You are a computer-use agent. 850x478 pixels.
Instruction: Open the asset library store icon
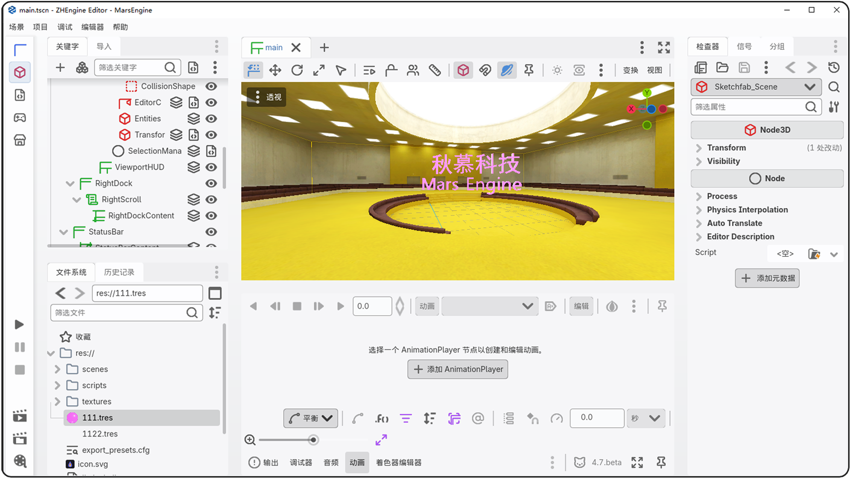point(20,140)
